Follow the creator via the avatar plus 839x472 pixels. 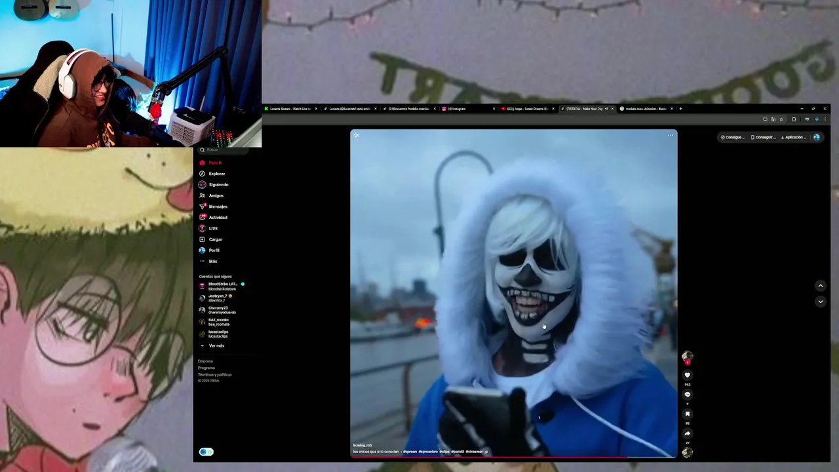pyautogui.click(x=687, y=362)
